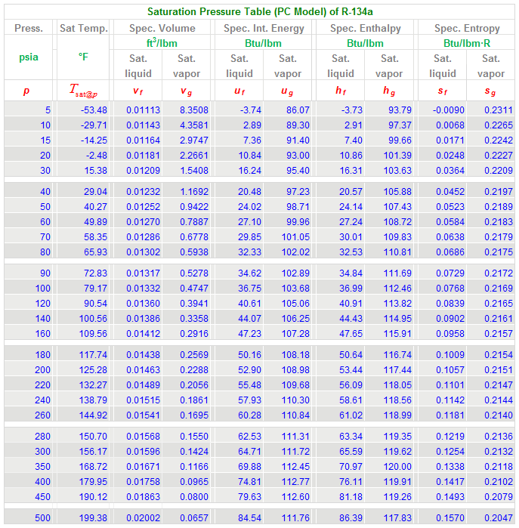Select vapor enthalpy 117.44
This screenshot has width=519, height=528.
point(397,369)
